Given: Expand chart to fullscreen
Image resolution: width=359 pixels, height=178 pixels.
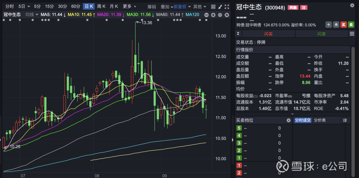Looking at the screenshot, I should pyautogui.click(x=227, y=7).
